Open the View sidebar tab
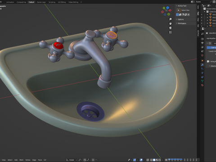Viewport: 216px width, 162px height. coord(198,19)
